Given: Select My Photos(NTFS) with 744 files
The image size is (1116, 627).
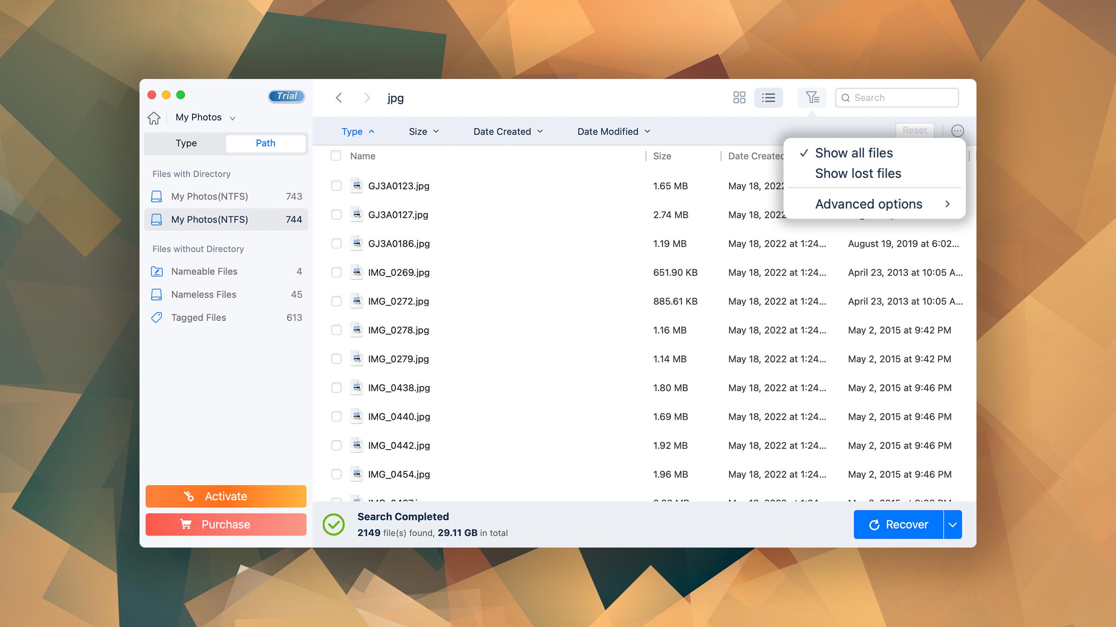Looking at the screenshot, I should coord(226,219).
